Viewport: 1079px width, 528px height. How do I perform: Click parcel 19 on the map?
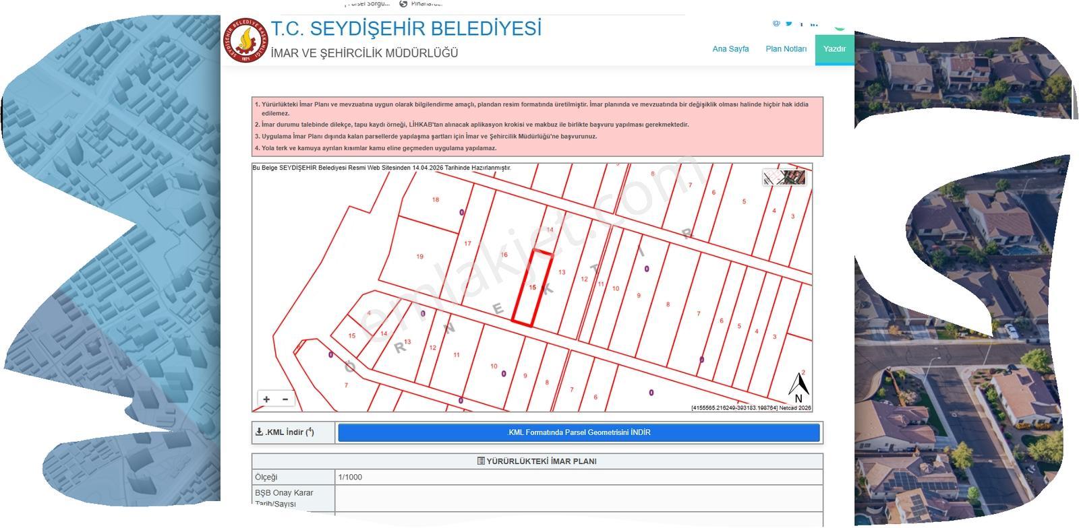click(x=419, y=257)
